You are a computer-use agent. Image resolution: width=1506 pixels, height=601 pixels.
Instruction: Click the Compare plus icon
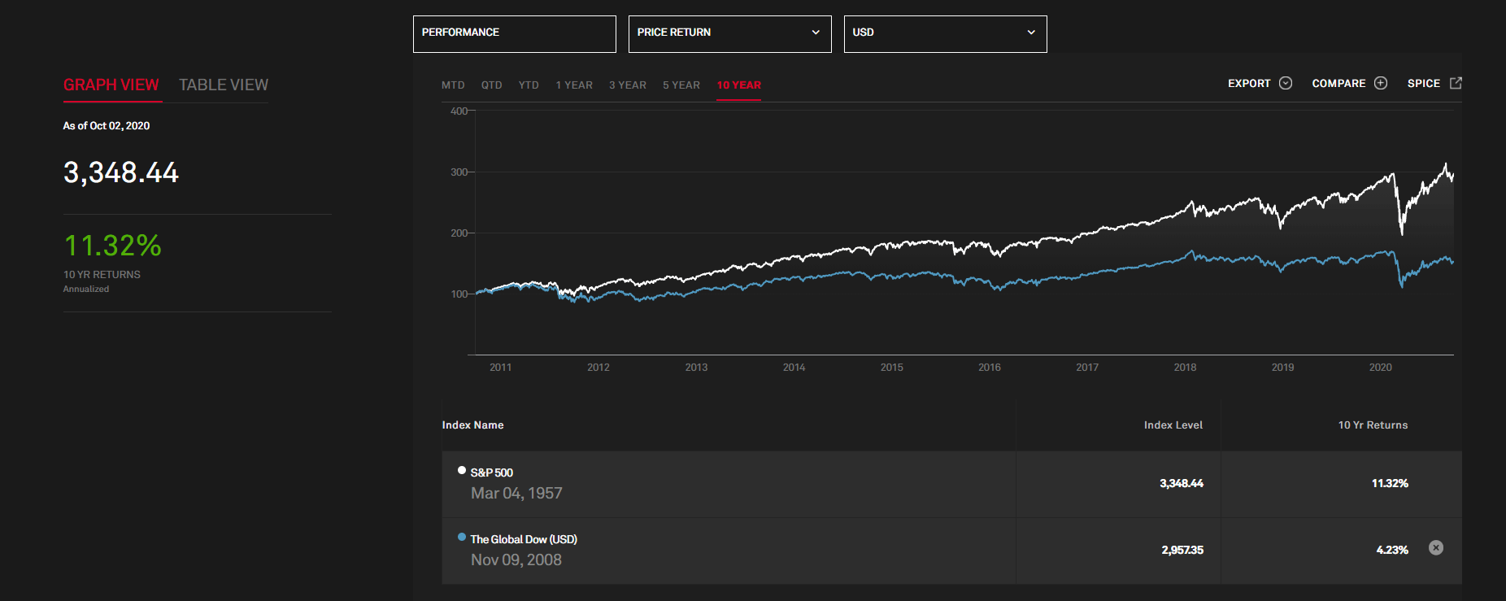coord(1381,83)
